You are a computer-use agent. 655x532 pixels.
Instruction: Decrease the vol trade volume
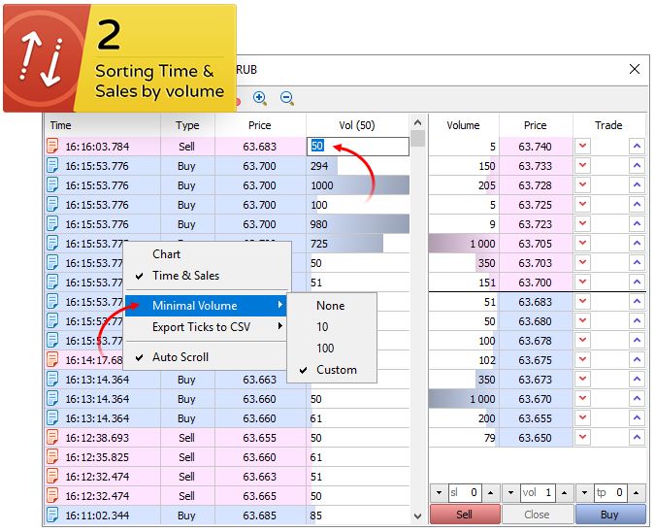pos(510,493)
